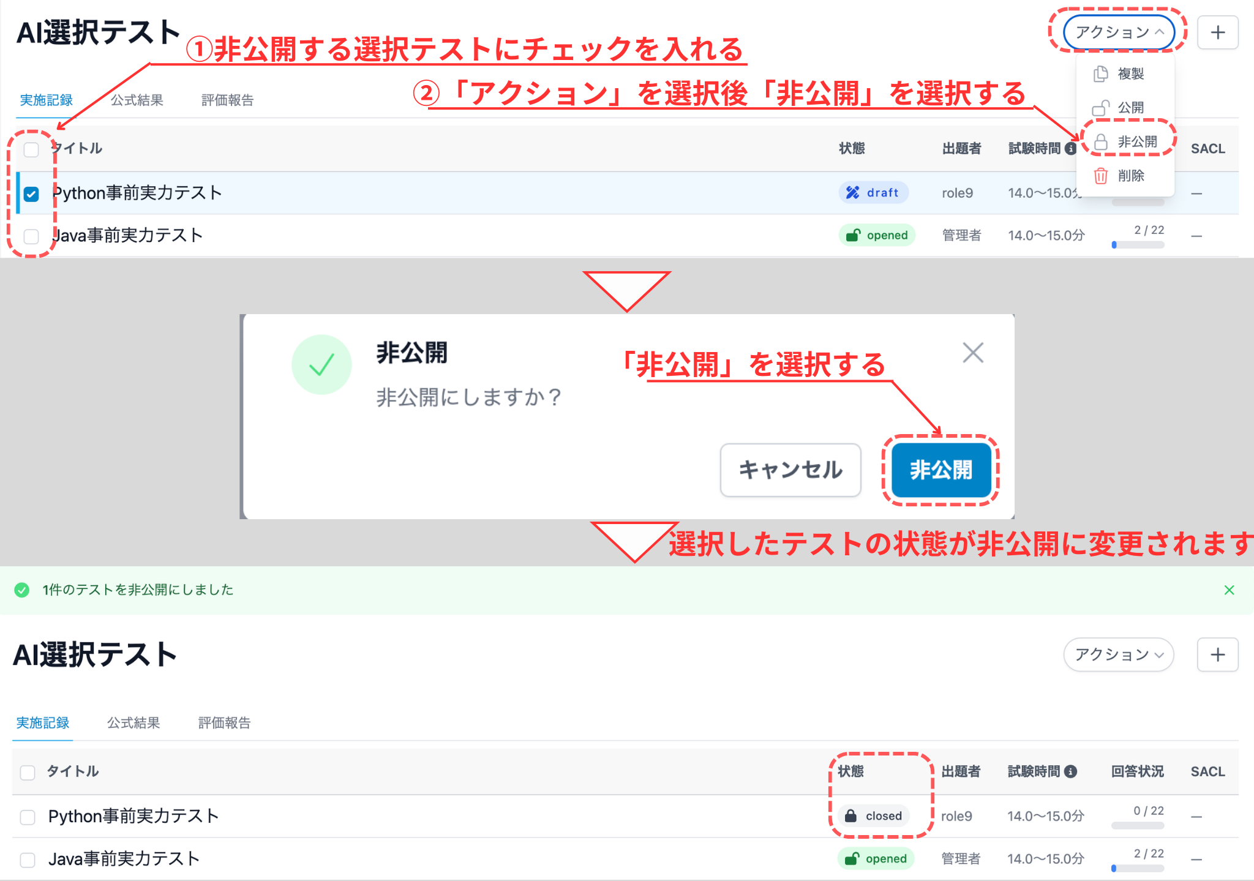Image resolution: width=1254 pixels, height=881 pixels.
Task: Click the opened padlock badge on Java事前実力テスト
Action: click(877, 235)
